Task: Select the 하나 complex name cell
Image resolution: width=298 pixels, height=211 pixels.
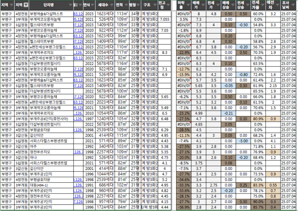Action: (x=51, y=158)
